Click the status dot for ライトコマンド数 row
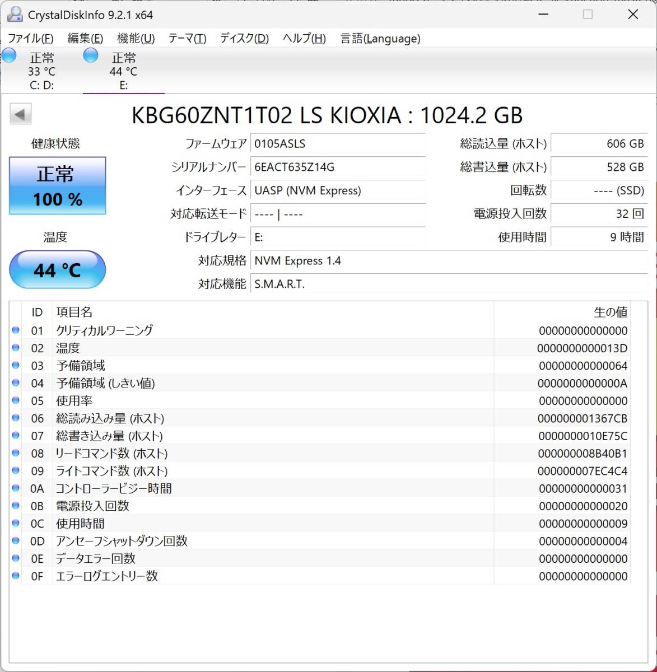657x672 pixels. click(x=16, y=470)
